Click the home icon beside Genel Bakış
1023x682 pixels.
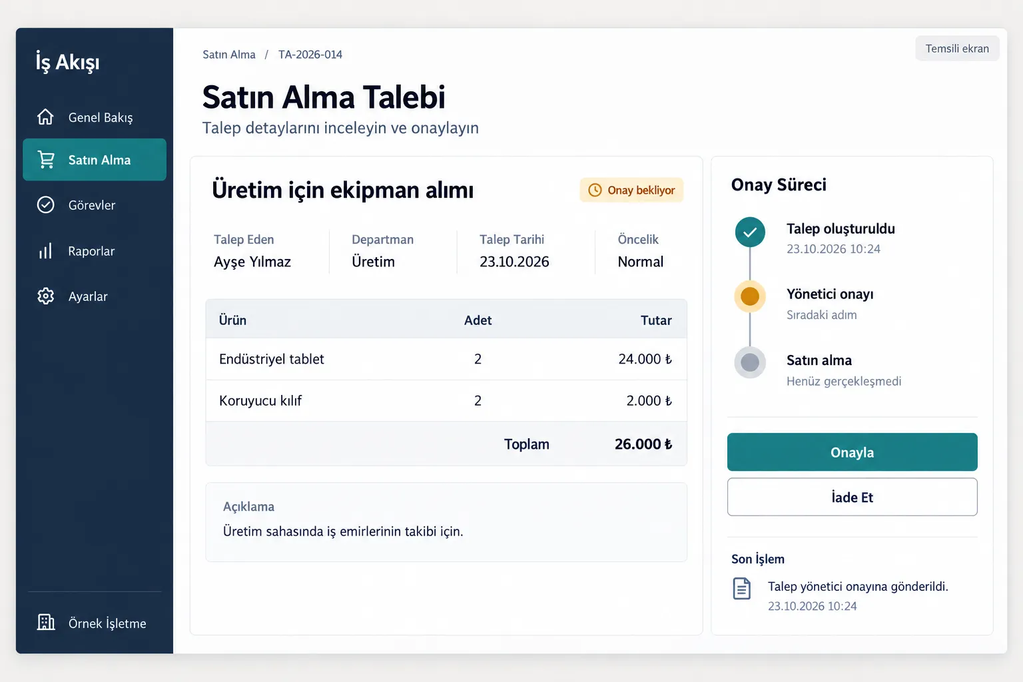pyautogui.click(x=45, y=117)
